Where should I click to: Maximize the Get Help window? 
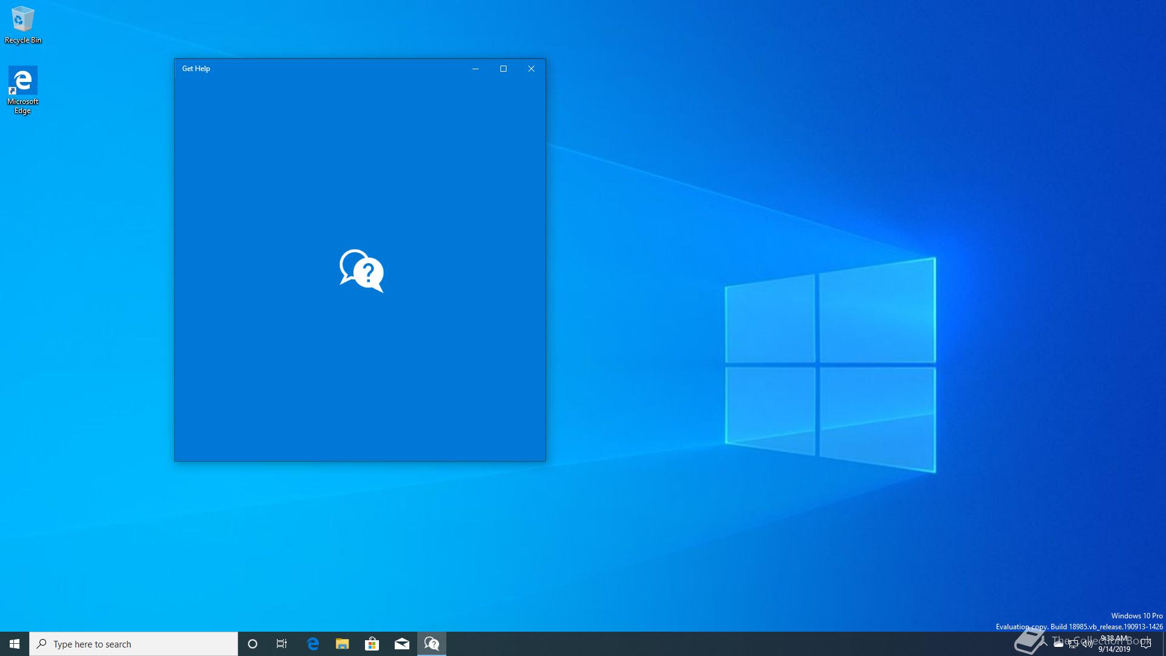click(x=503, y=69)
